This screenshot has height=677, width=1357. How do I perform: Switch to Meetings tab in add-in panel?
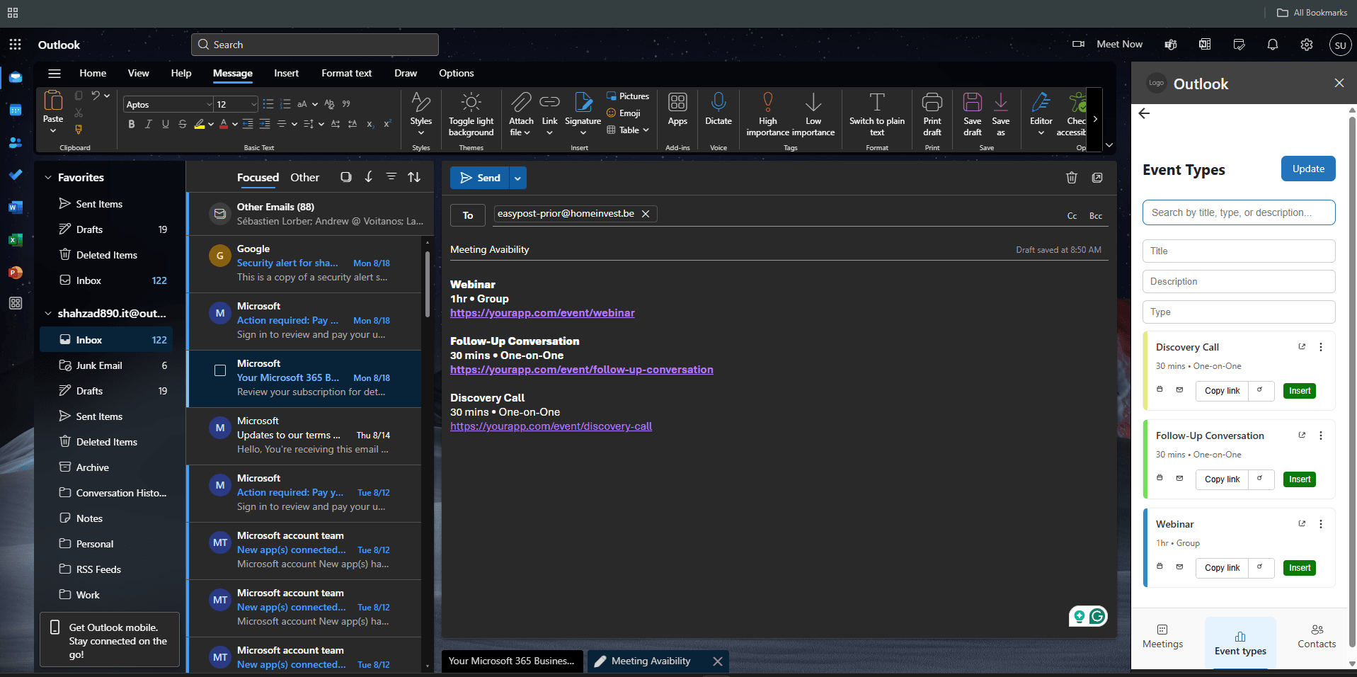tap(1163, 636)
